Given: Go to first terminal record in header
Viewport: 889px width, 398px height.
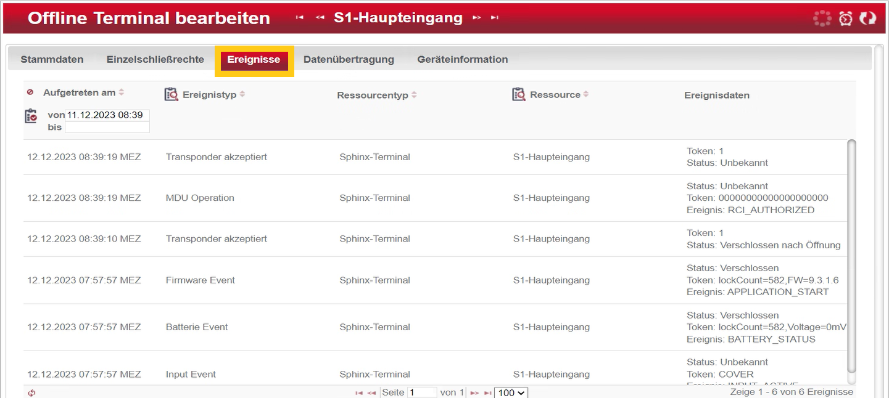Looking at the screenshot, I should pos(300,18).
